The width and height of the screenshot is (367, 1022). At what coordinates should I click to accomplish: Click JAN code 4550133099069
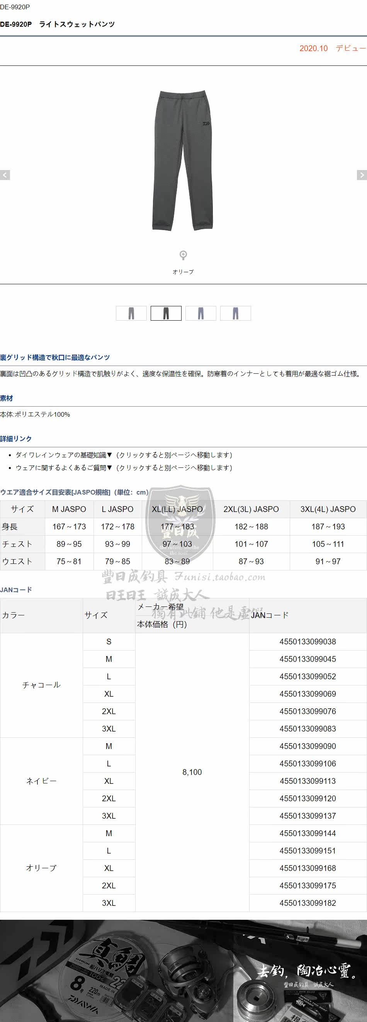pyautogui.click(x=308, y=694)
